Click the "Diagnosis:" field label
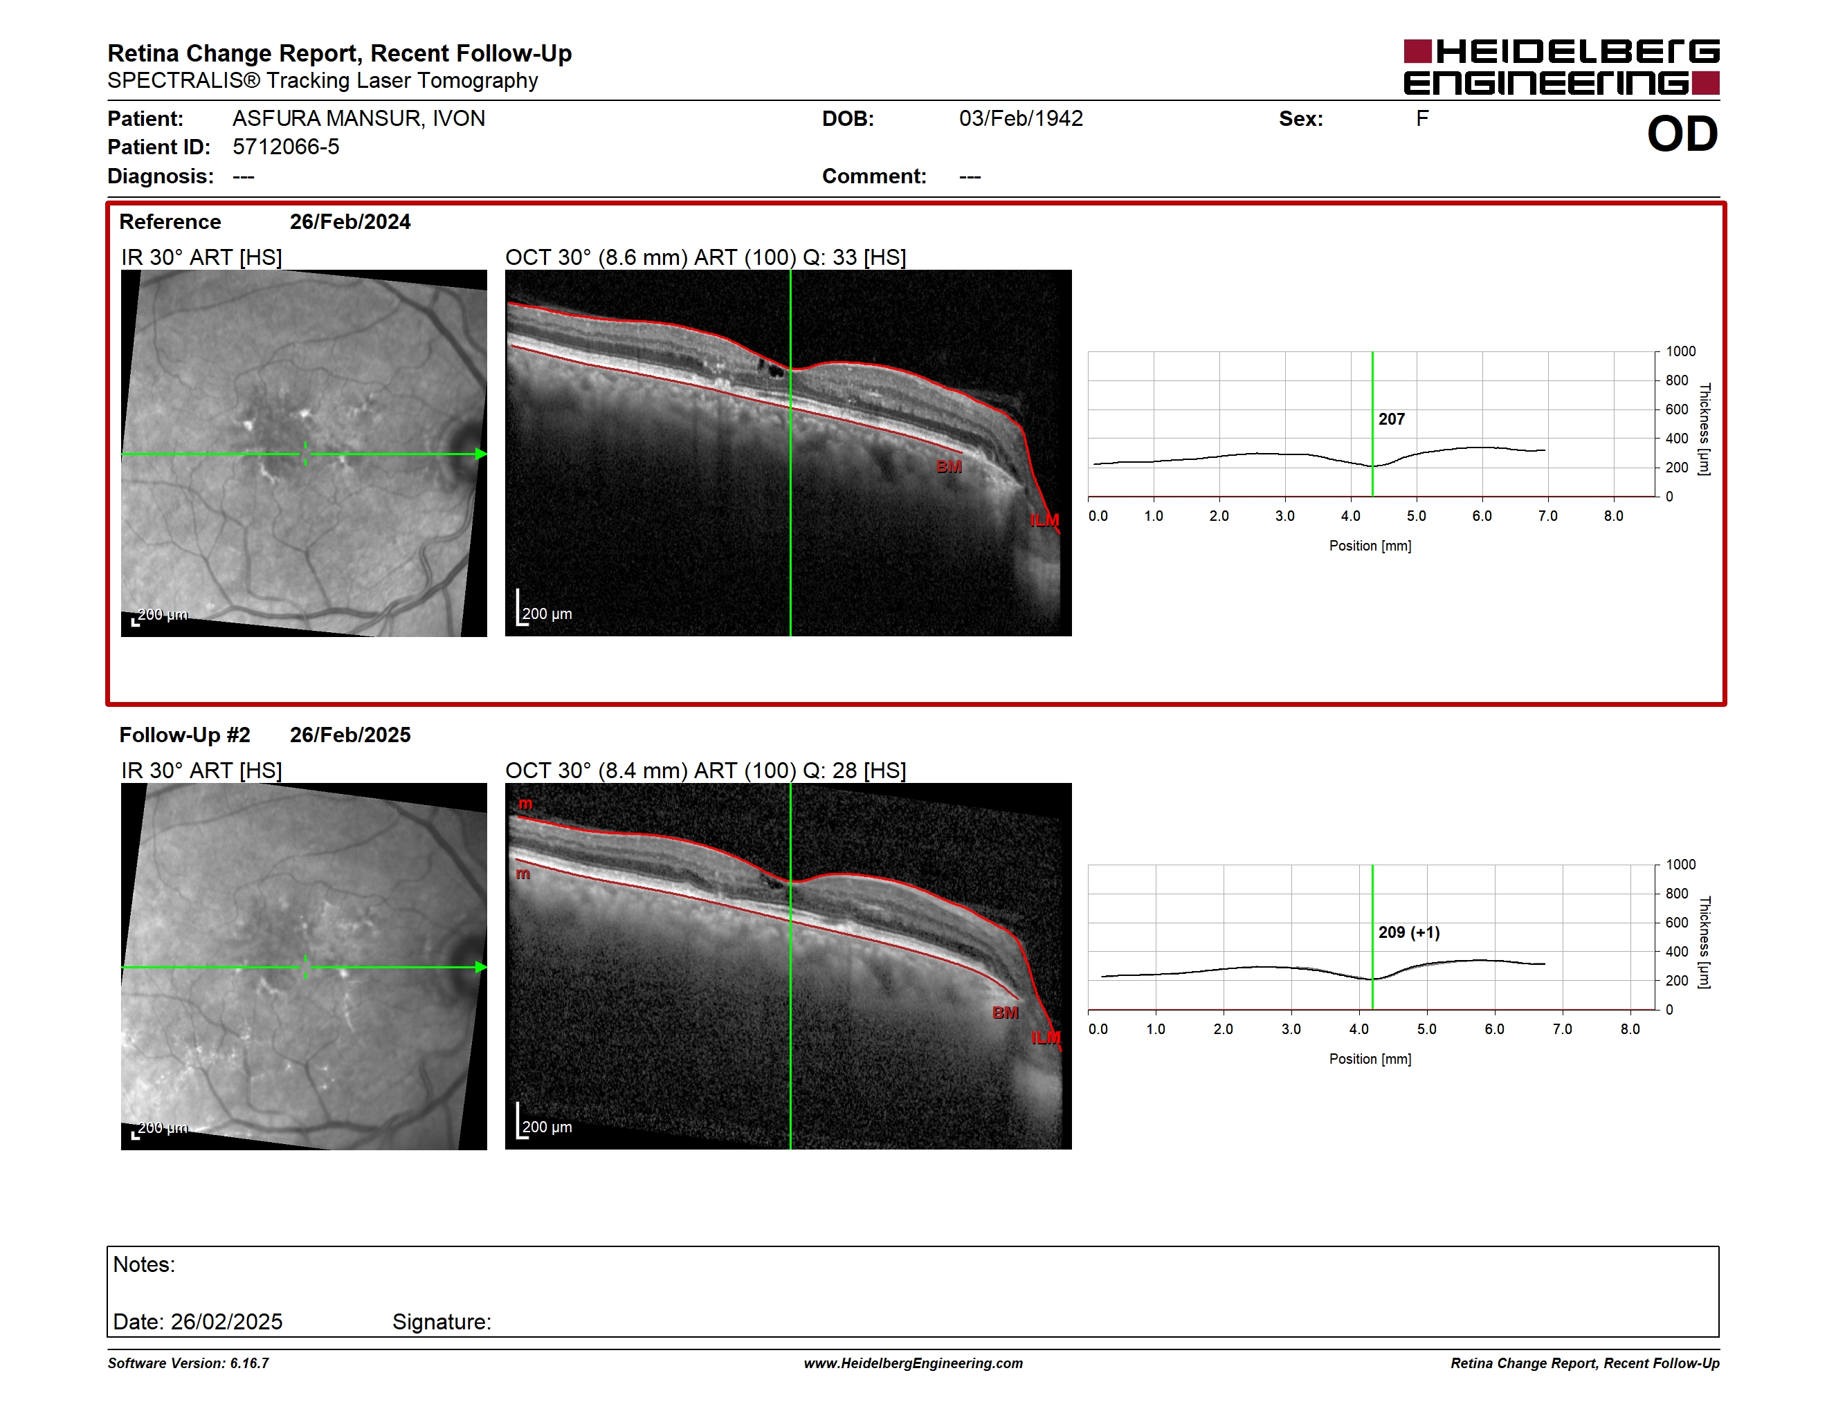 [x=161, y=176]
